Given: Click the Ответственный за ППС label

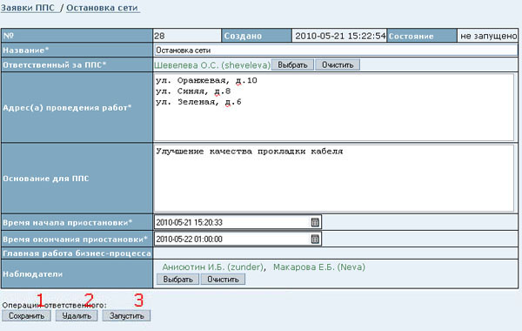Looking at the screenshot, I should tap(55, 64).
